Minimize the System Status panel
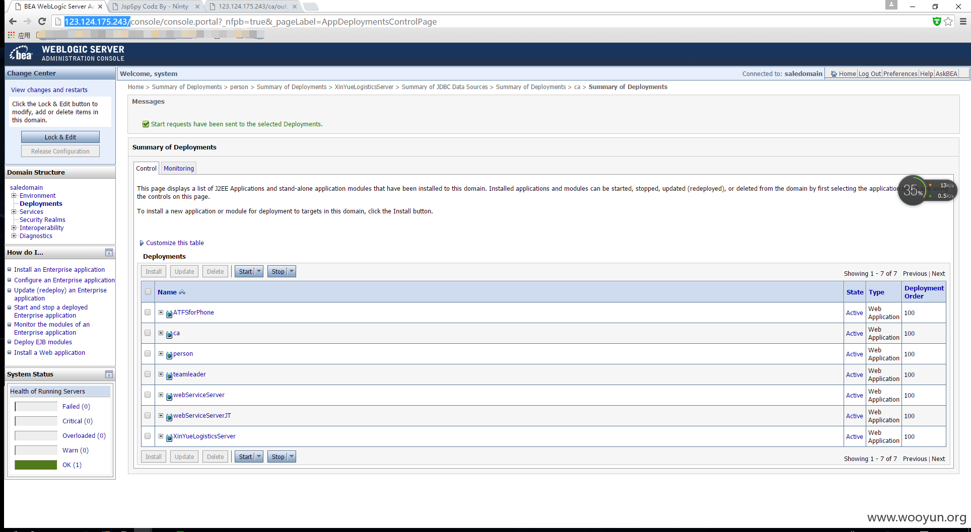Screen dimensions: 971x532 tap(109, 374)
